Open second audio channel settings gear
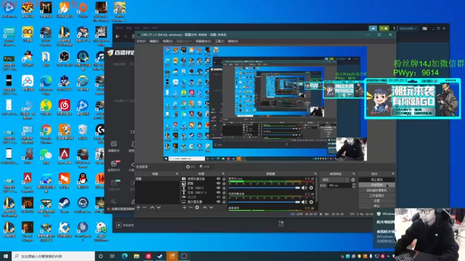The image size is (465, 261). tap(311, 202)
